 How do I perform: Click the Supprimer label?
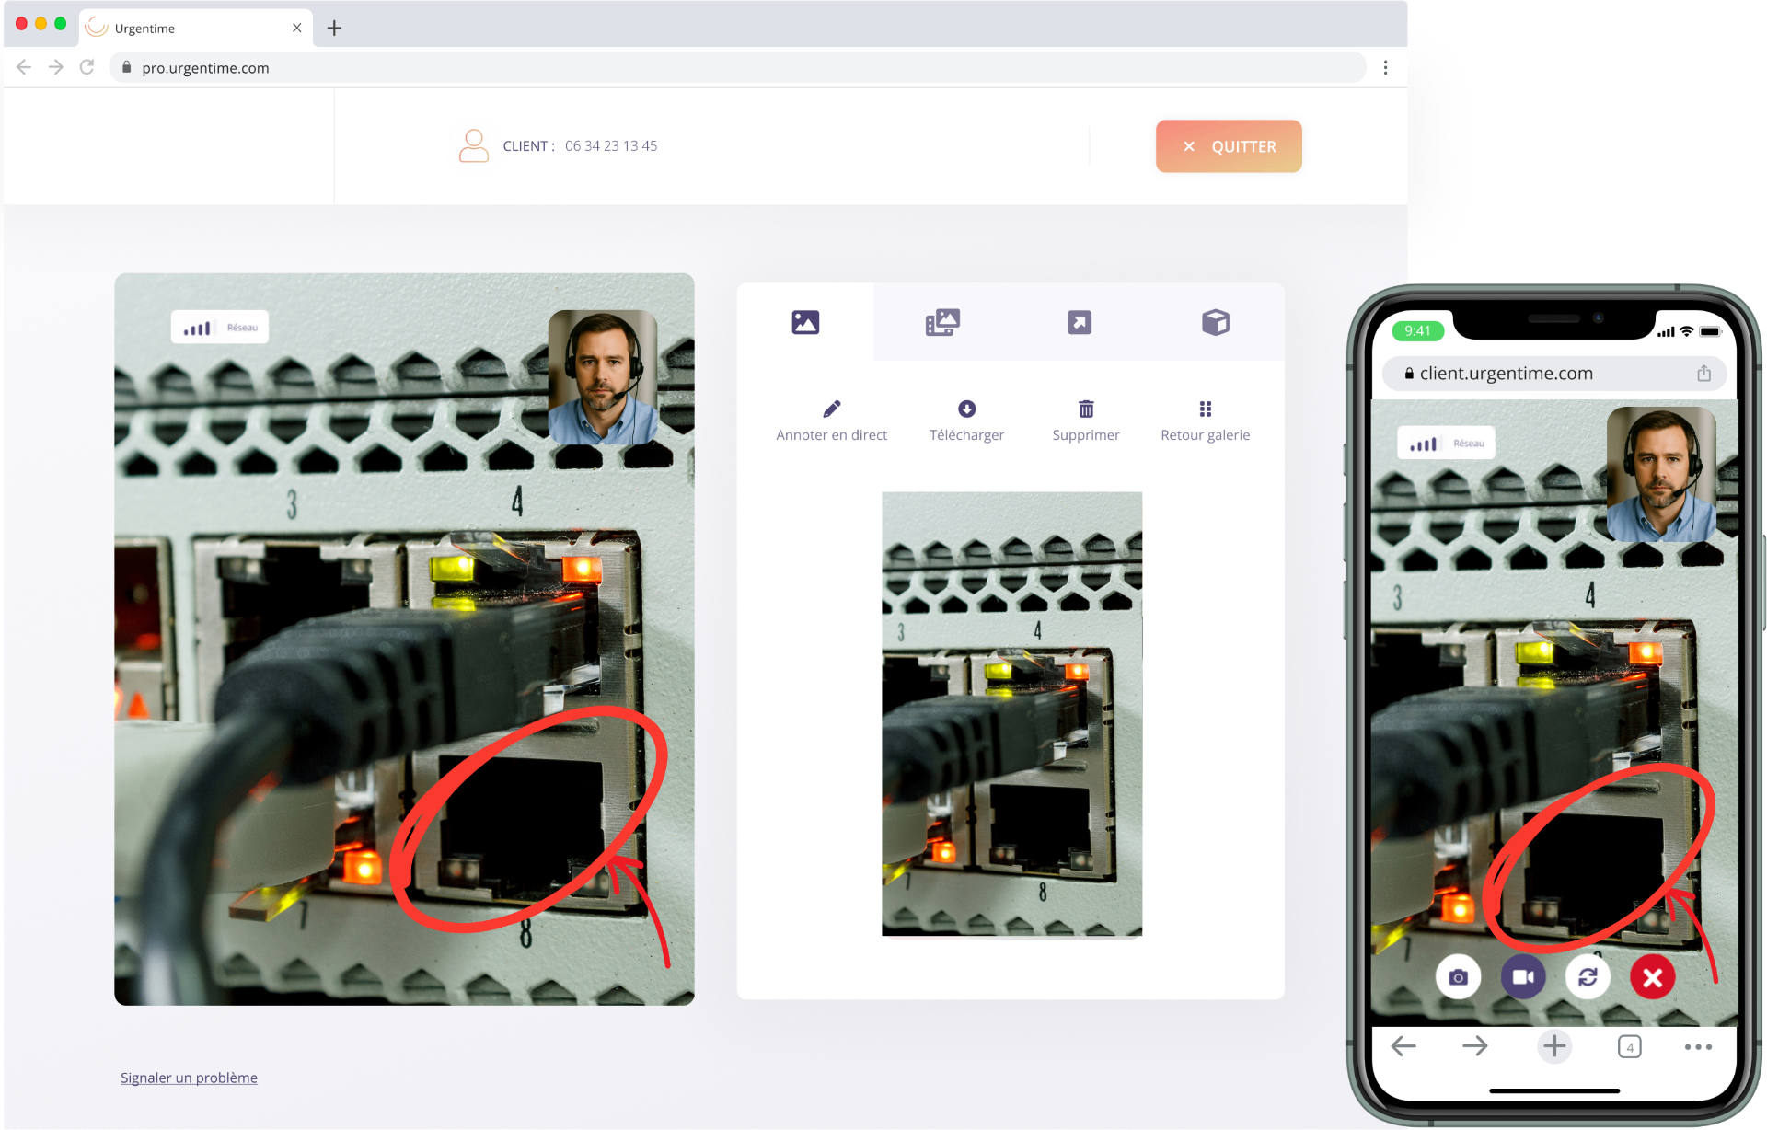click(x=1086, y=435)
